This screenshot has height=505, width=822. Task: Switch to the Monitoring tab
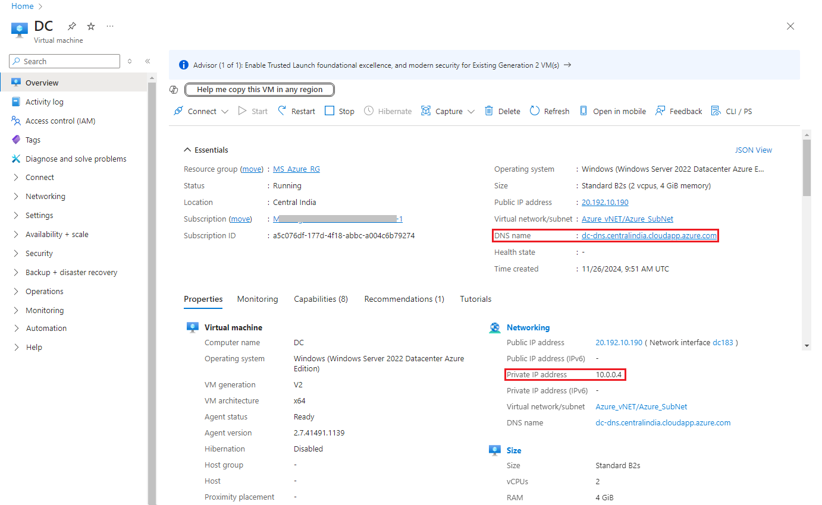pos(258,299)
